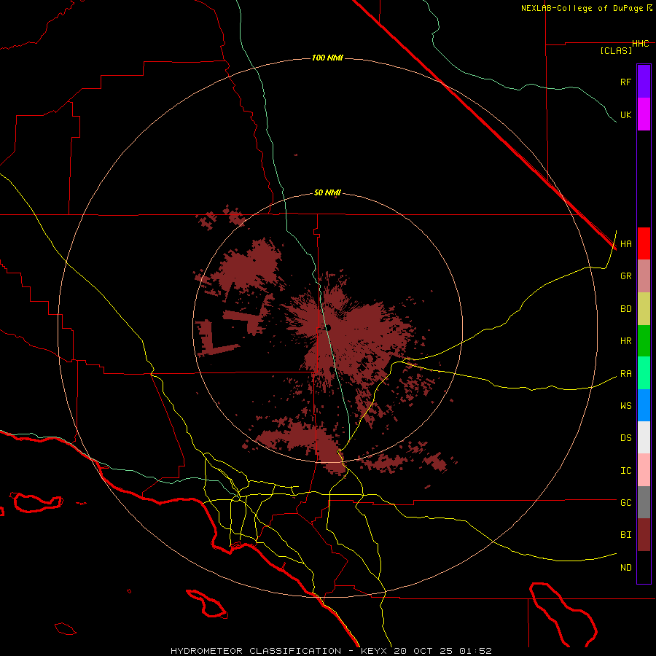Click the BD yellow legend swatch
Image resolution: width=656 pixels, height=656 pixels.
(644, 309)
